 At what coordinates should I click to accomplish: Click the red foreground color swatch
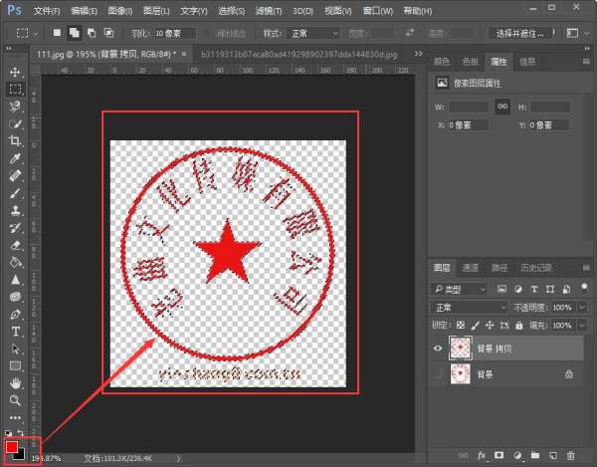pyautogui.click(x=11, y=447)
